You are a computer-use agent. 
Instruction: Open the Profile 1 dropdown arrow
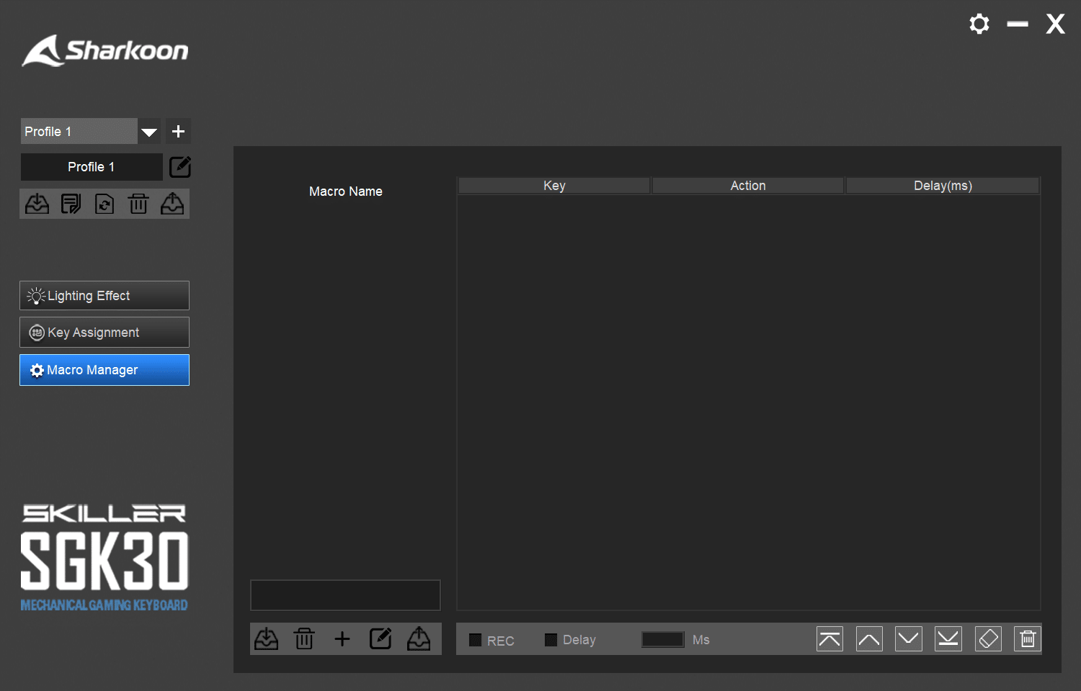[149, 132]
